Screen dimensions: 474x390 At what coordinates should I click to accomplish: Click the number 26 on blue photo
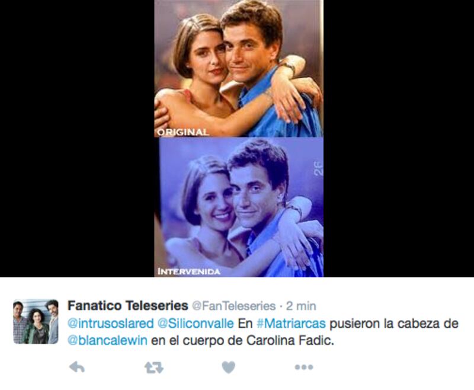318,170
